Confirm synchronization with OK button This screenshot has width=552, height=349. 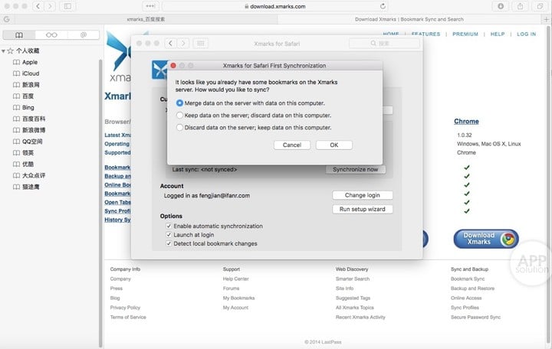coord(334,145)
